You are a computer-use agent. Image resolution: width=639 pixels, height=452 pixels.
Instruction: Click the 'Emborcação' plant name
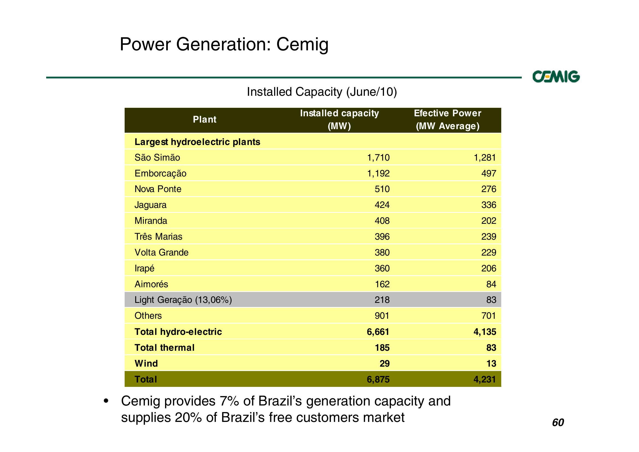point(160,174)
